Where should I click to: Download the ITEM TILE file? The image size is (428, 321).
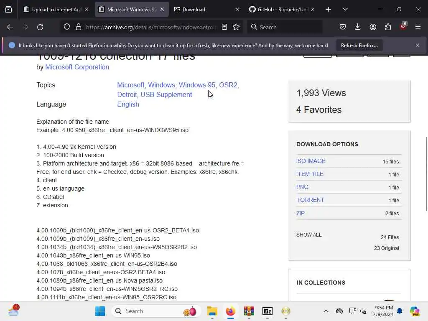(x=310, y=174)
